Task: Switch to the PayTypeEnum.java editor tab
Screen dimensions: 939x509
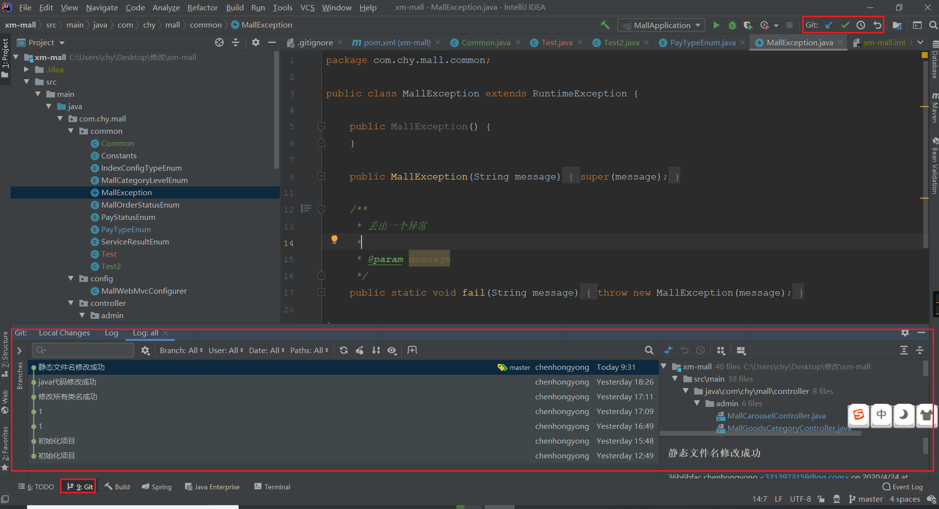Action: (702, 42)
